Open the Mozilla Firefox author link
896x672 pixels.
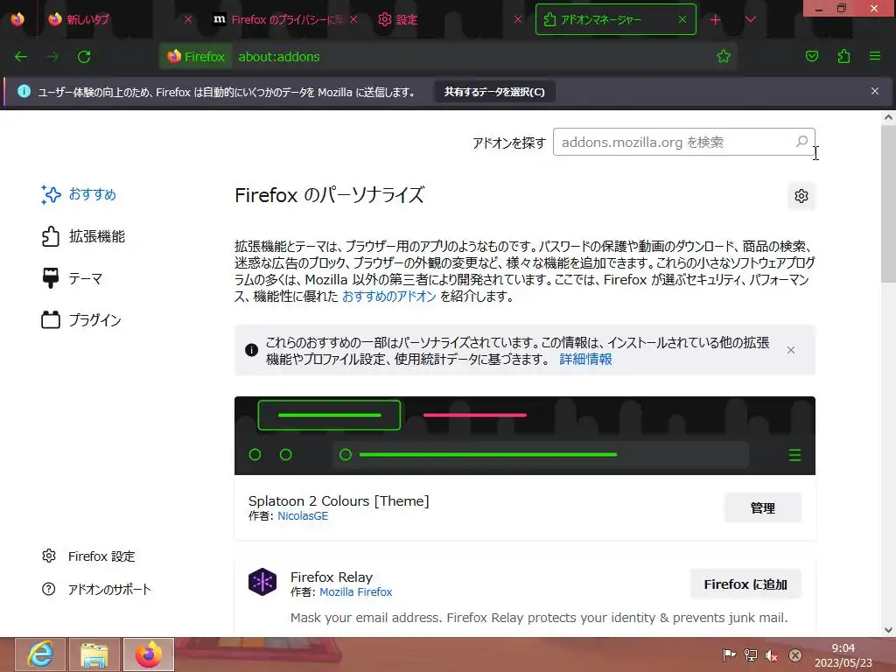coord(355,592)
